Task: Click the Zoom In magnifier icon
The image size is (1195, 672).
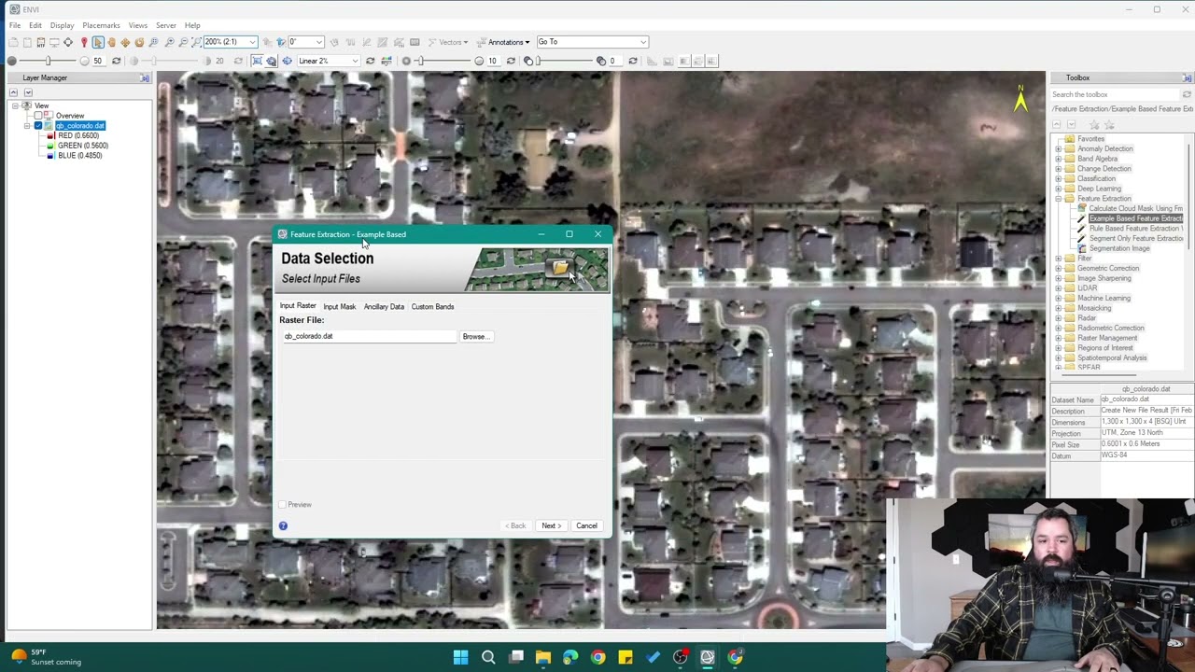Action: (x=169, y=42)
